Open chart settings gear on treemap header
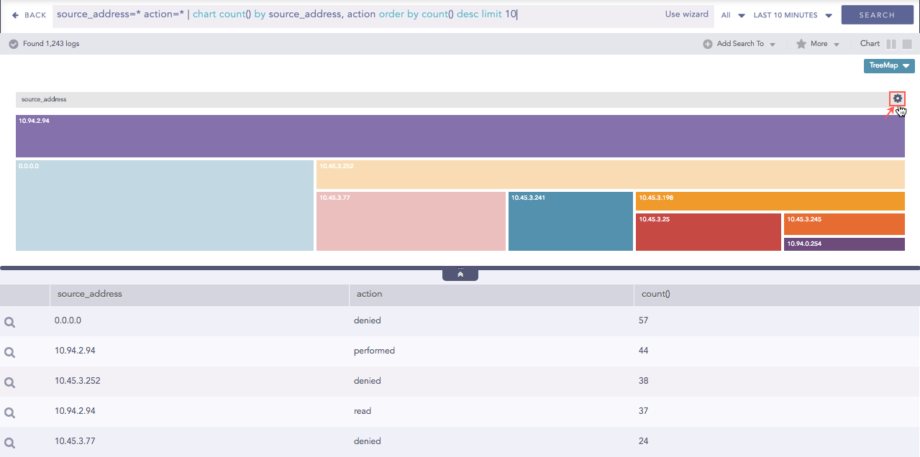The height and width of the screenshot is (457, 920). click(x=897, y=98)
